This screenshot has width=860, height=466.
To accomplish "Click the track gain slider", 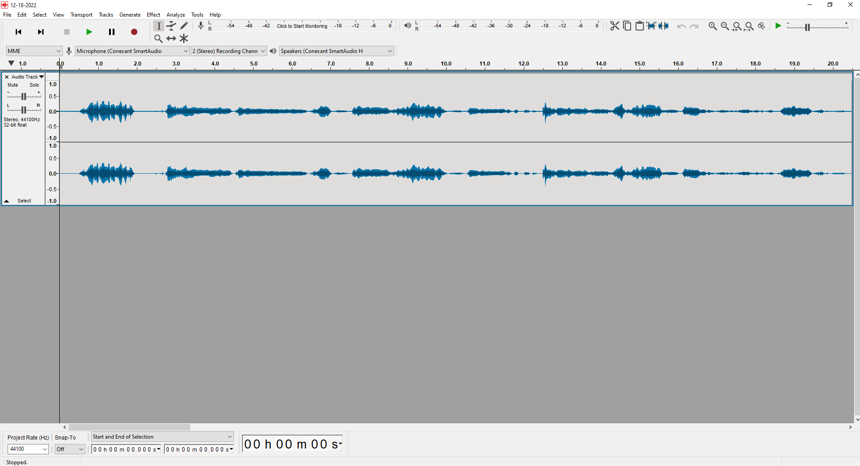I will tap(24, 96).
